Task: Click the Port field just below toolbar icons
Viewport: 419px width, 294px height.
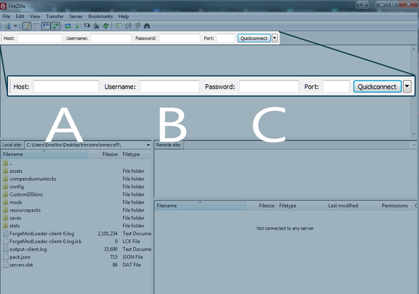Action: (226, 38)
